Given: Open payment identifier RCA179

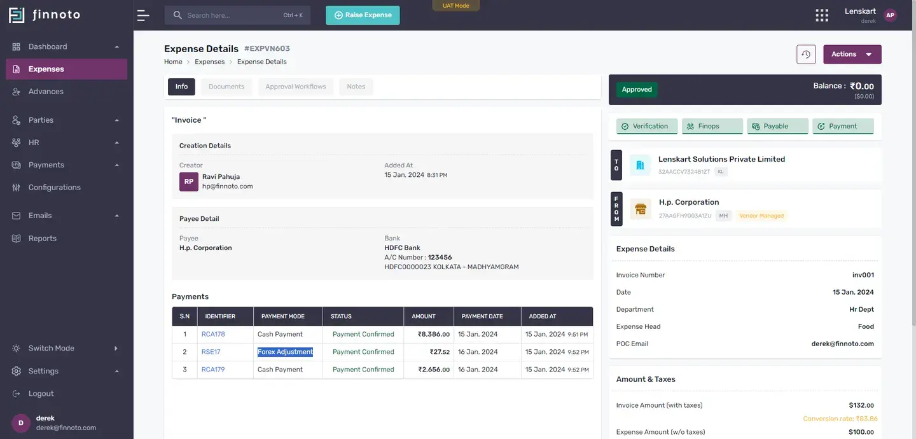Looking at the screenshot, I should pyautogui.click(x=213, y=370).
